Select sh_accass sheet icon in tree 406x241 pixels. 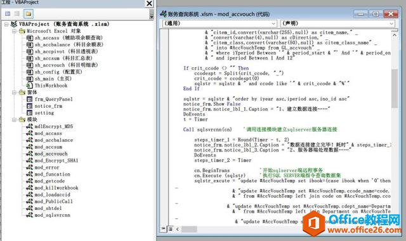(30, 38)
